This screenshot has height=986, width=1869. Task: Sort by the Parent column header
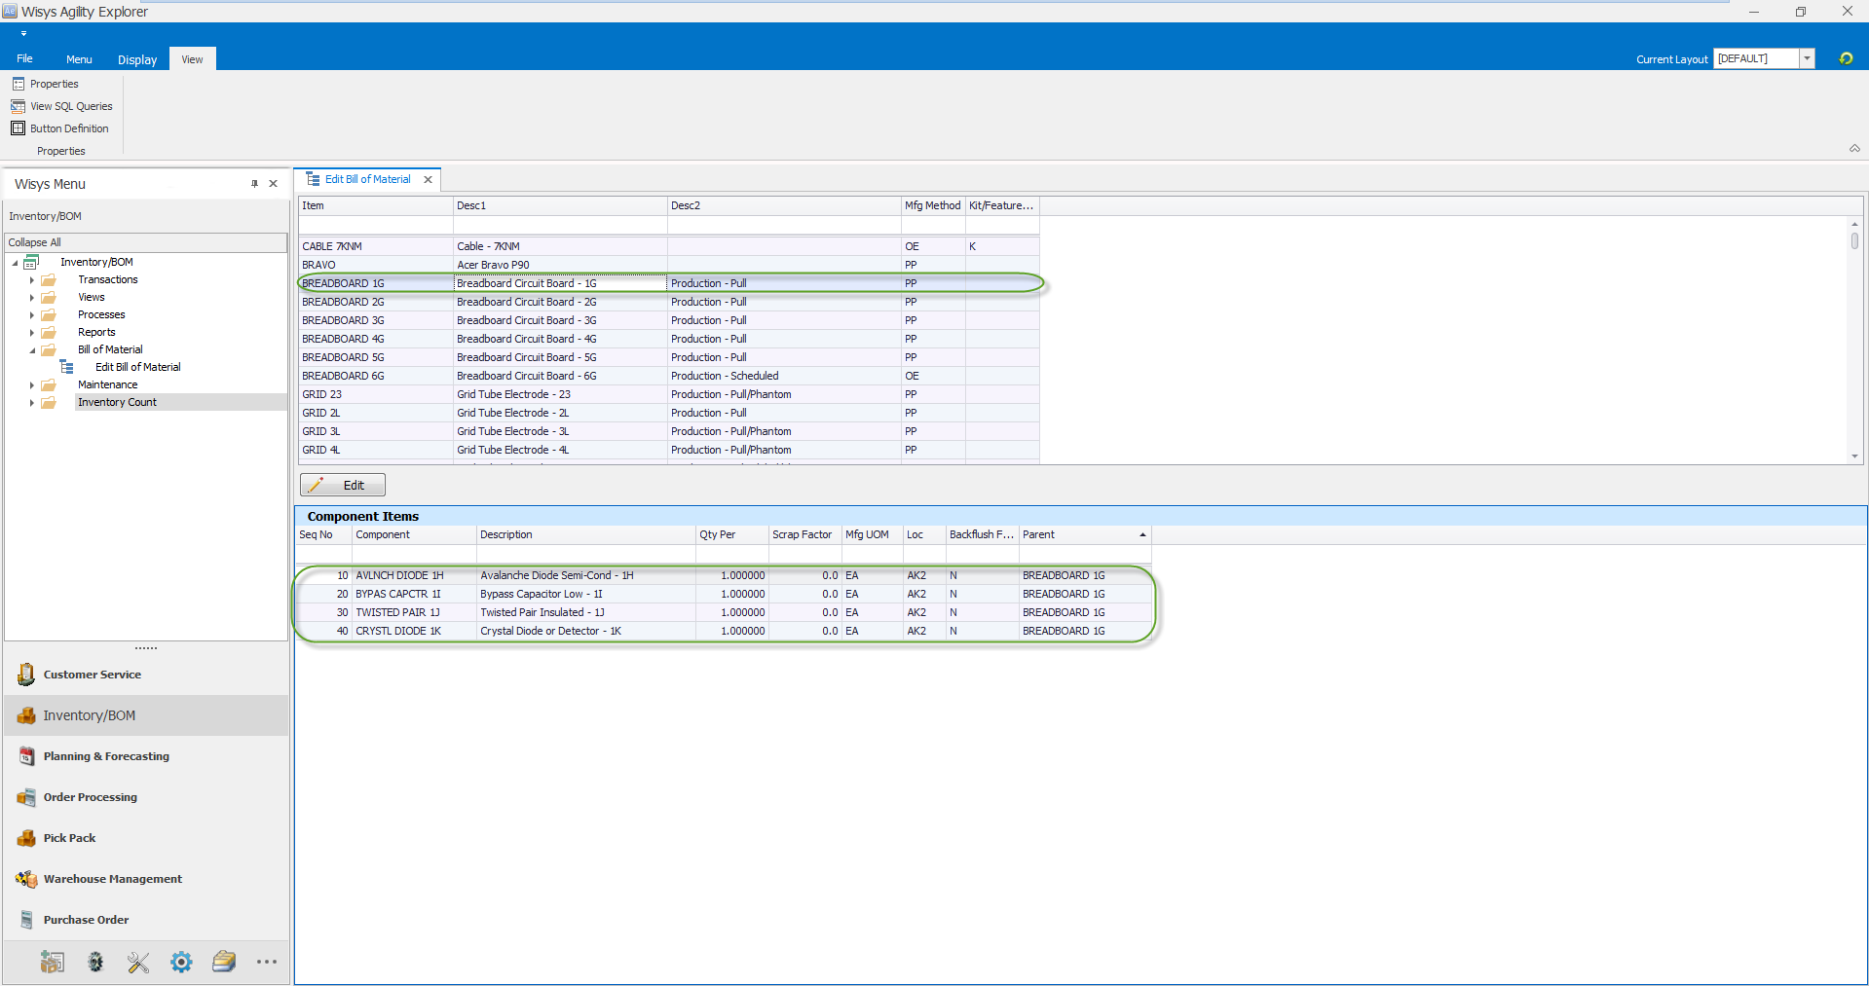point(1085,534)
